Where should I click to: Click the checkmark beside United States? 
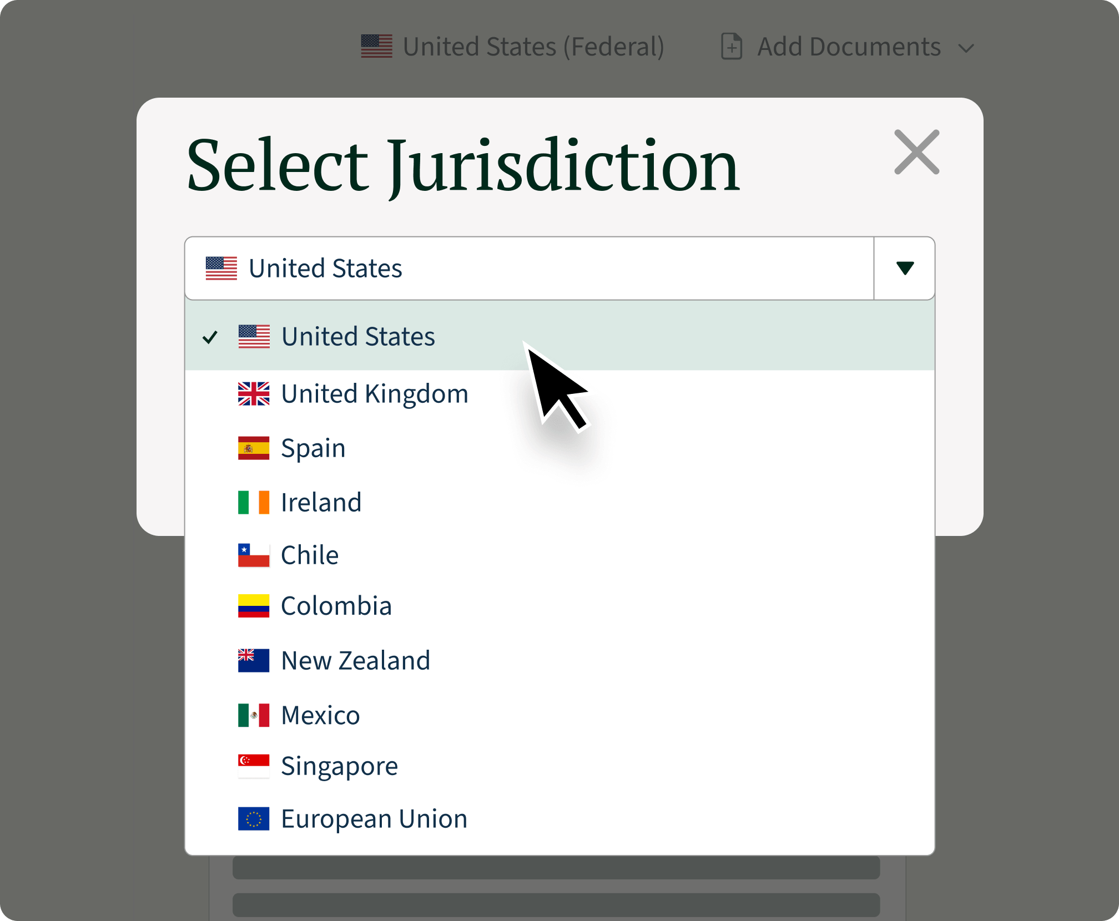click(x=210, y=337)
